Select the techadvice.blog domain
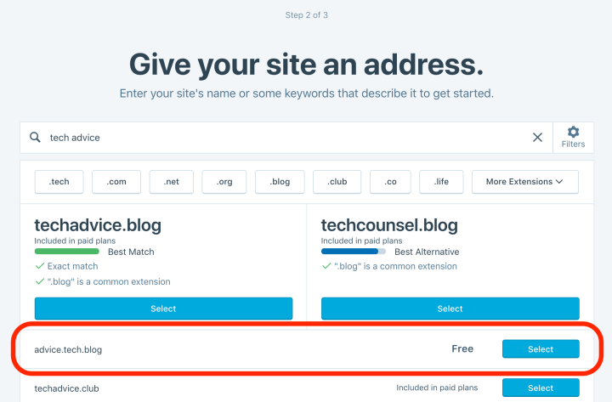This screenshot has height=402, width=612. pyautogui.click(x=163, y=309)
